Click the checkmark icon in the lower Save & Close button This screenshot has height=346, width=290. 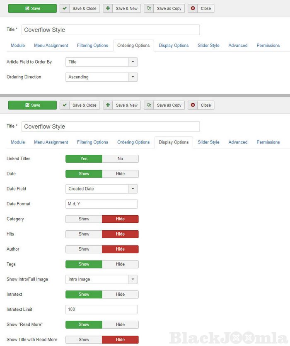(x=65, y=105)
